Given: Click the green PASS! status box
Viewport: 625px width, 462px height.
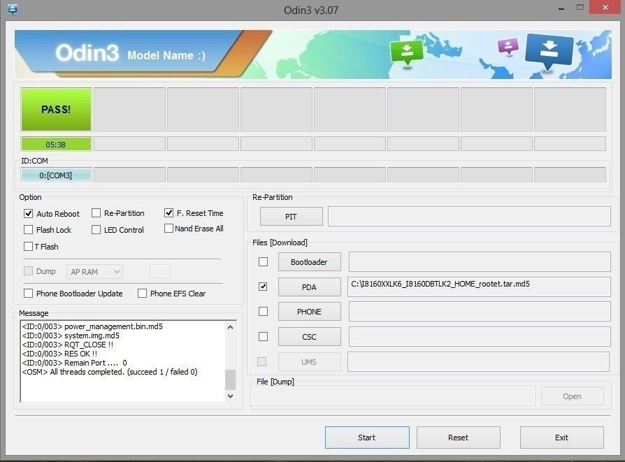Looking at the screenshot, I should [x=56, y=110].
